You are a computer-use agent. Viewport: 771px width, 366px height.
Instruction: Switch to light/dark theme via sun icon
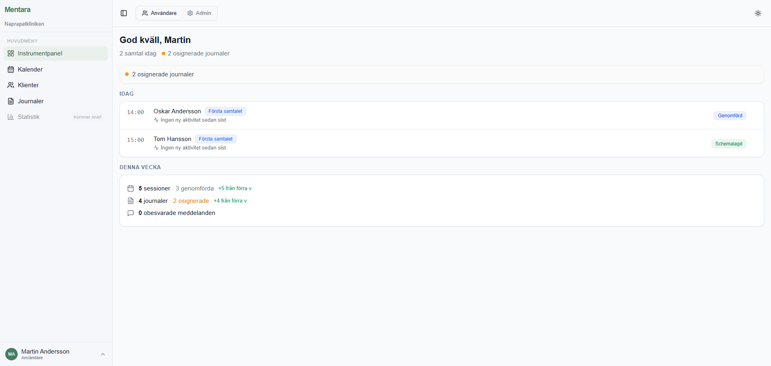(758, 13)
